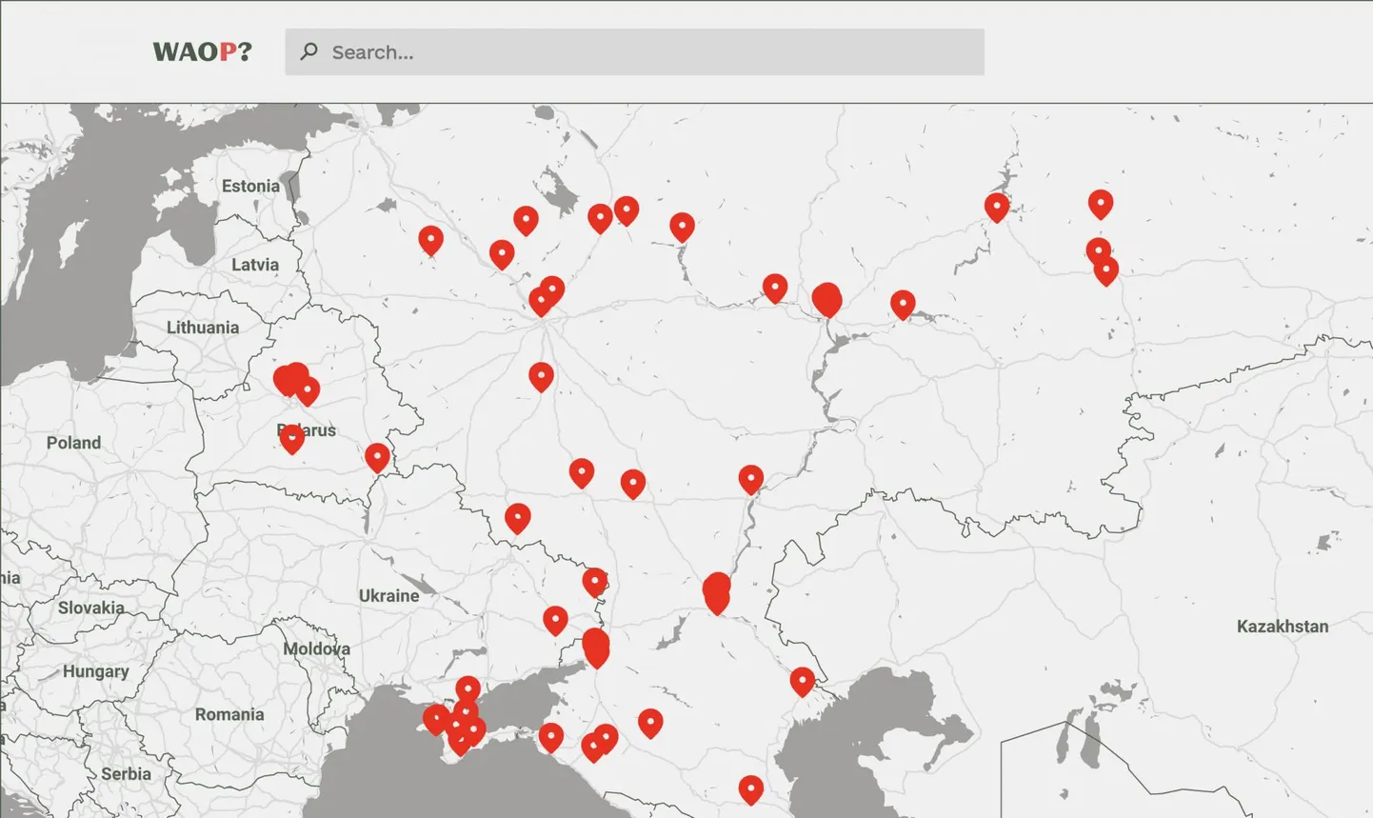Select the northeasternmost pin on the map
The width and height of the screenshot is (1373, 818).
pos(1101,204)
